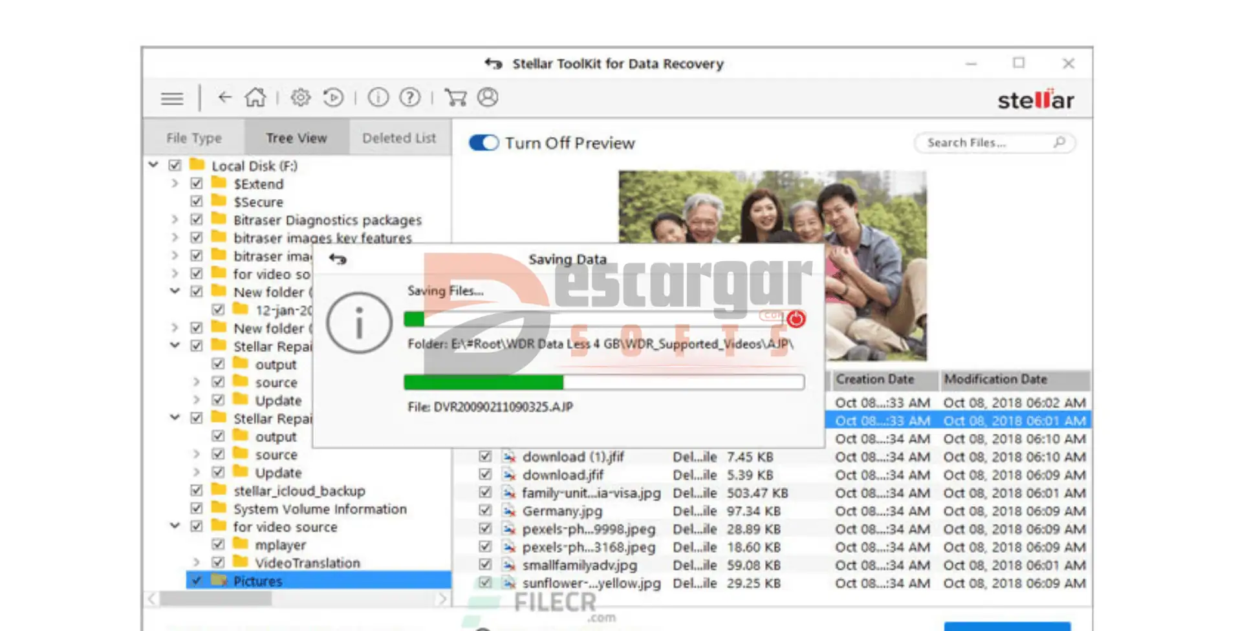Click the VideoTranslation folder icon
The width and height of the screenshot is (1236, 631).
tap(241, 562)
